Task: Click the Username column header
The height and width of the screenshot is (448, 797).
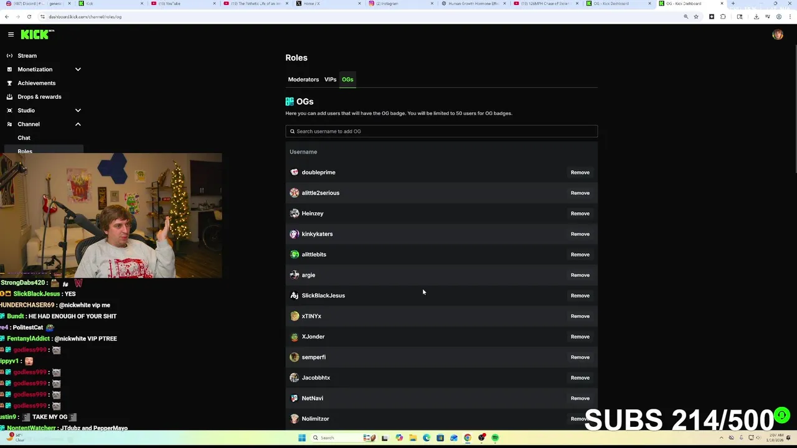Action: [x=303, y=152]
